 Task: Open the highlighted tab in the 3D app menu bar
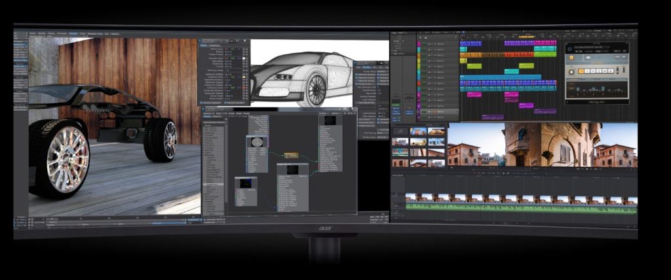click(x=74, y=33)
